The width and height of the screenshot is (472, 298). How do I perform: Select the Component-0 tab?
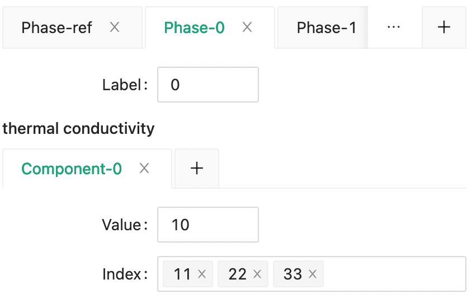coord(72,169)
